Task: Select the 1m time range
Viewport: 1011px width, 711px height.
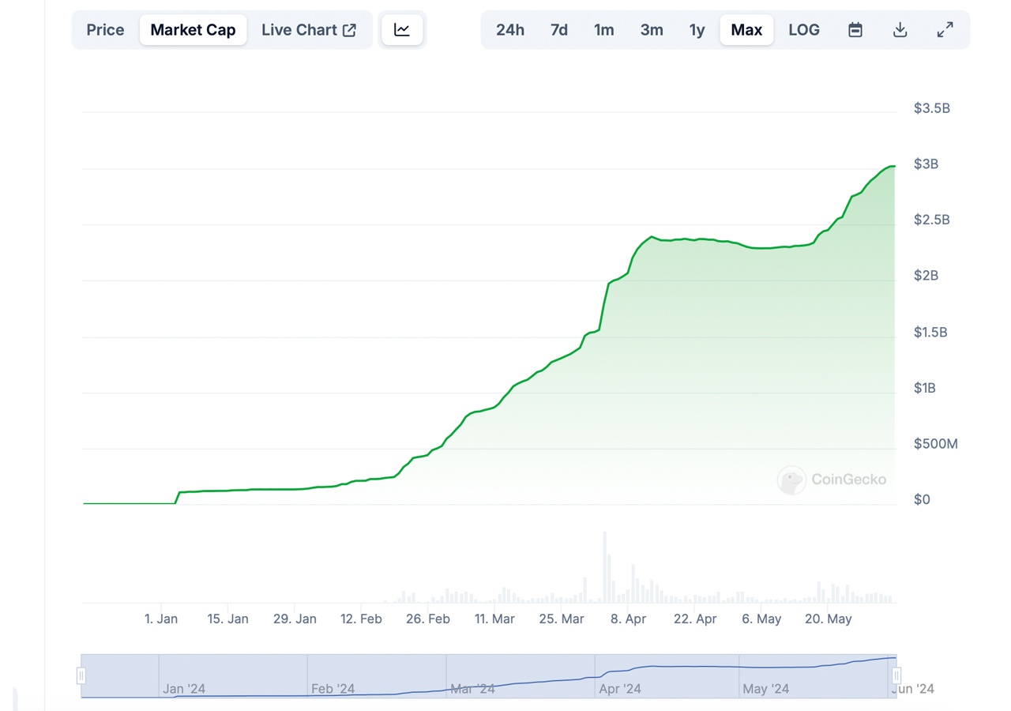Action: click(x=603, y=29)
